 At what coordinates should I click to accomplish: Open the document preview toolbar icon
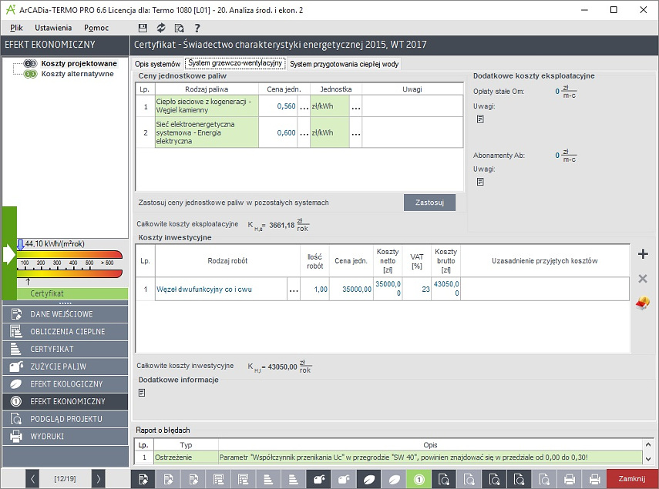179,28
